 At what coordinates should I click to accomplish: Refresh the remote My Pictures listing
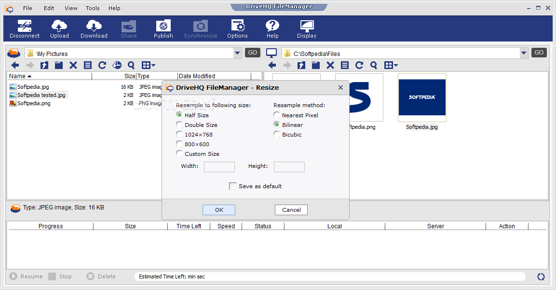102,65
